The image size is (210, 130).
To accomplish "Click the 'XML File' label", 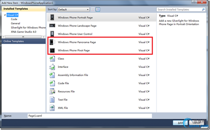I will pos(63,108).
